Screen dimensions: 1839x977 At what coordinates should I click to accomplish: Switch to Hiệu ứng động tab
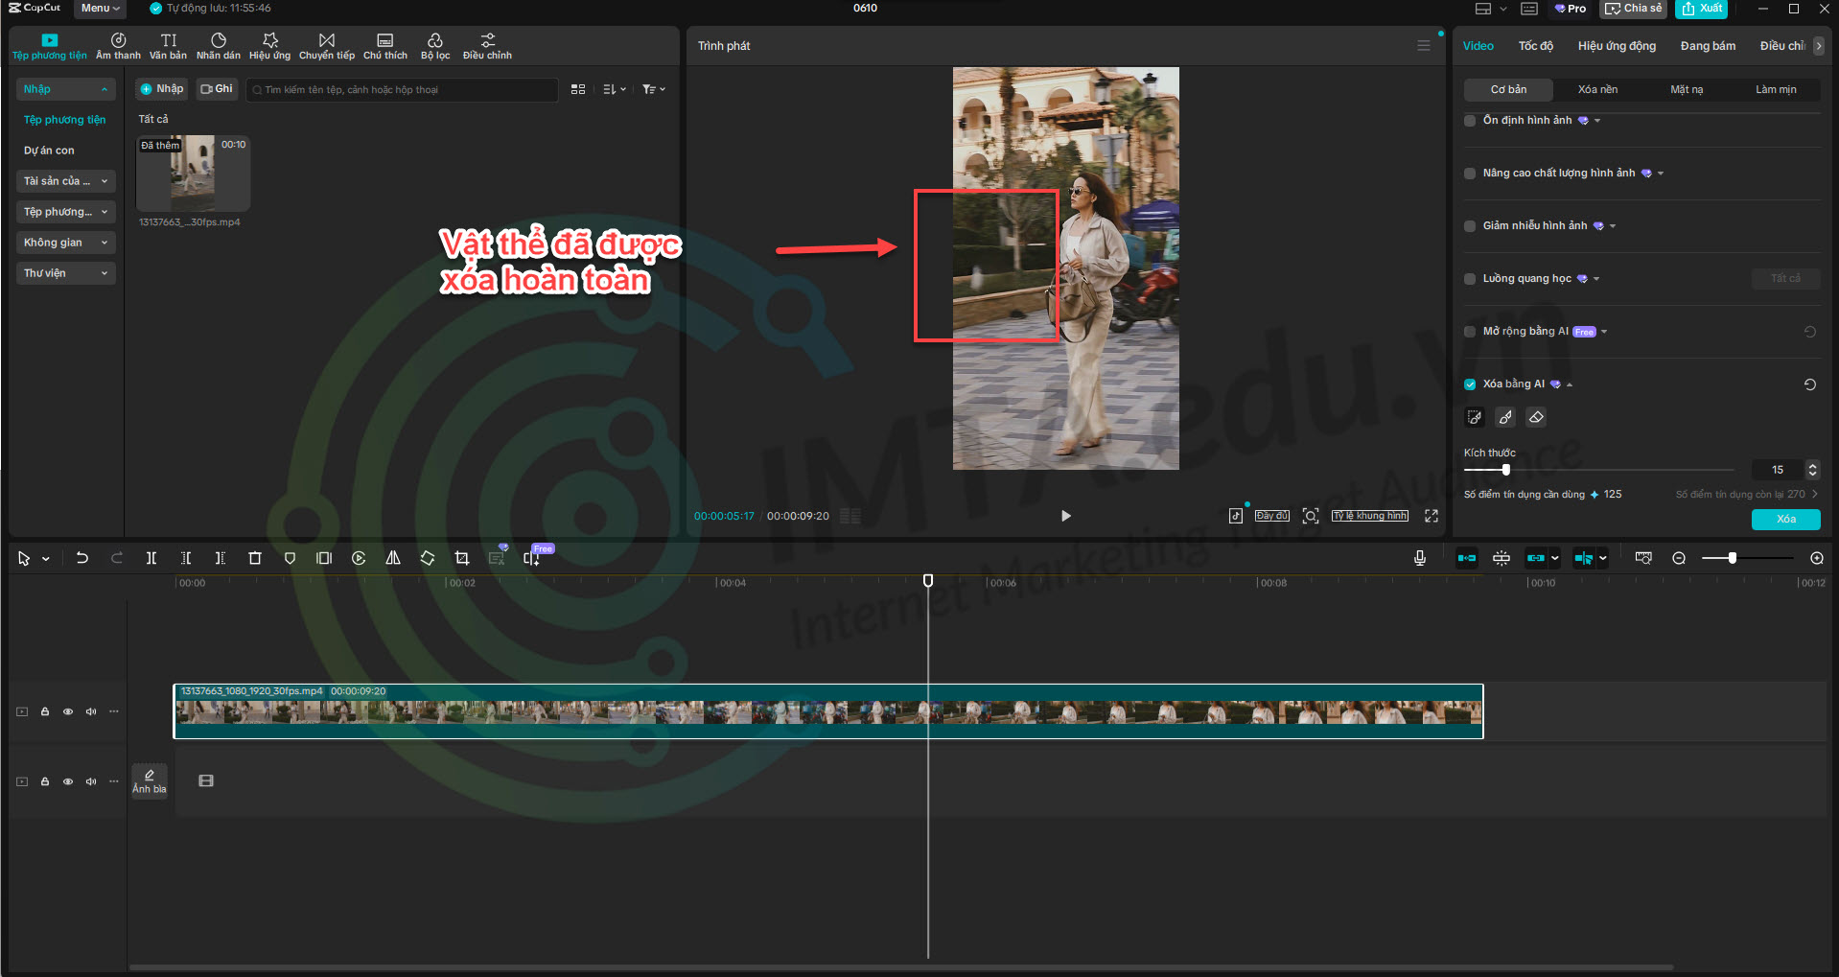click(x=1617, y=46)
